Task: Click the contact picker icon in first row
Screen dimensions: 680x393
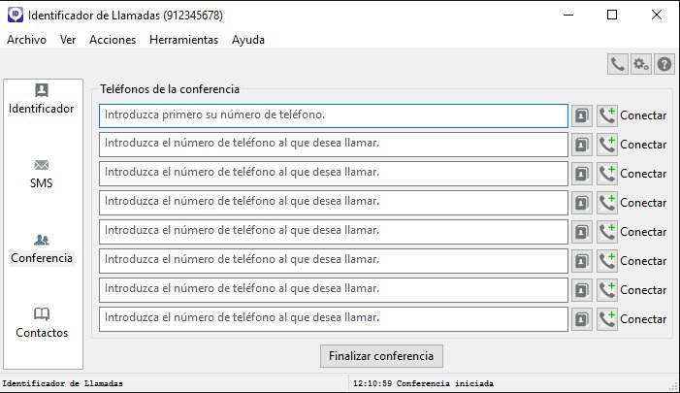Action: [581, 115]
